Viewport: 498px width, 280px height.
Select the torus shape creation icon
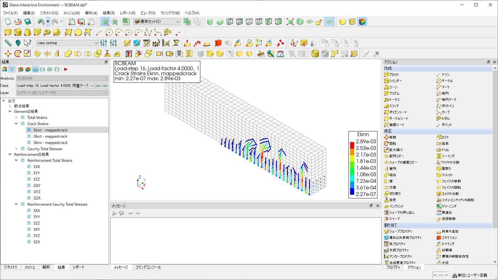tap(47, 32)
